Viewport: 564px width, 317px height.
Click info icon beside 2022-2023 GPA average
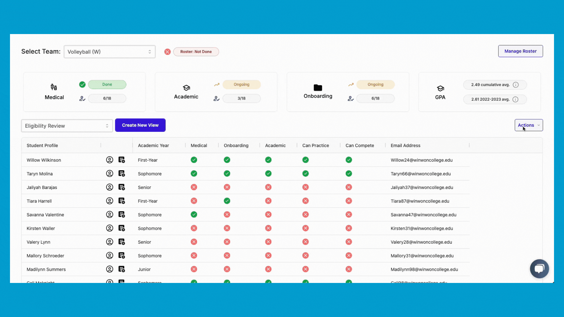[x=515, y=100]
